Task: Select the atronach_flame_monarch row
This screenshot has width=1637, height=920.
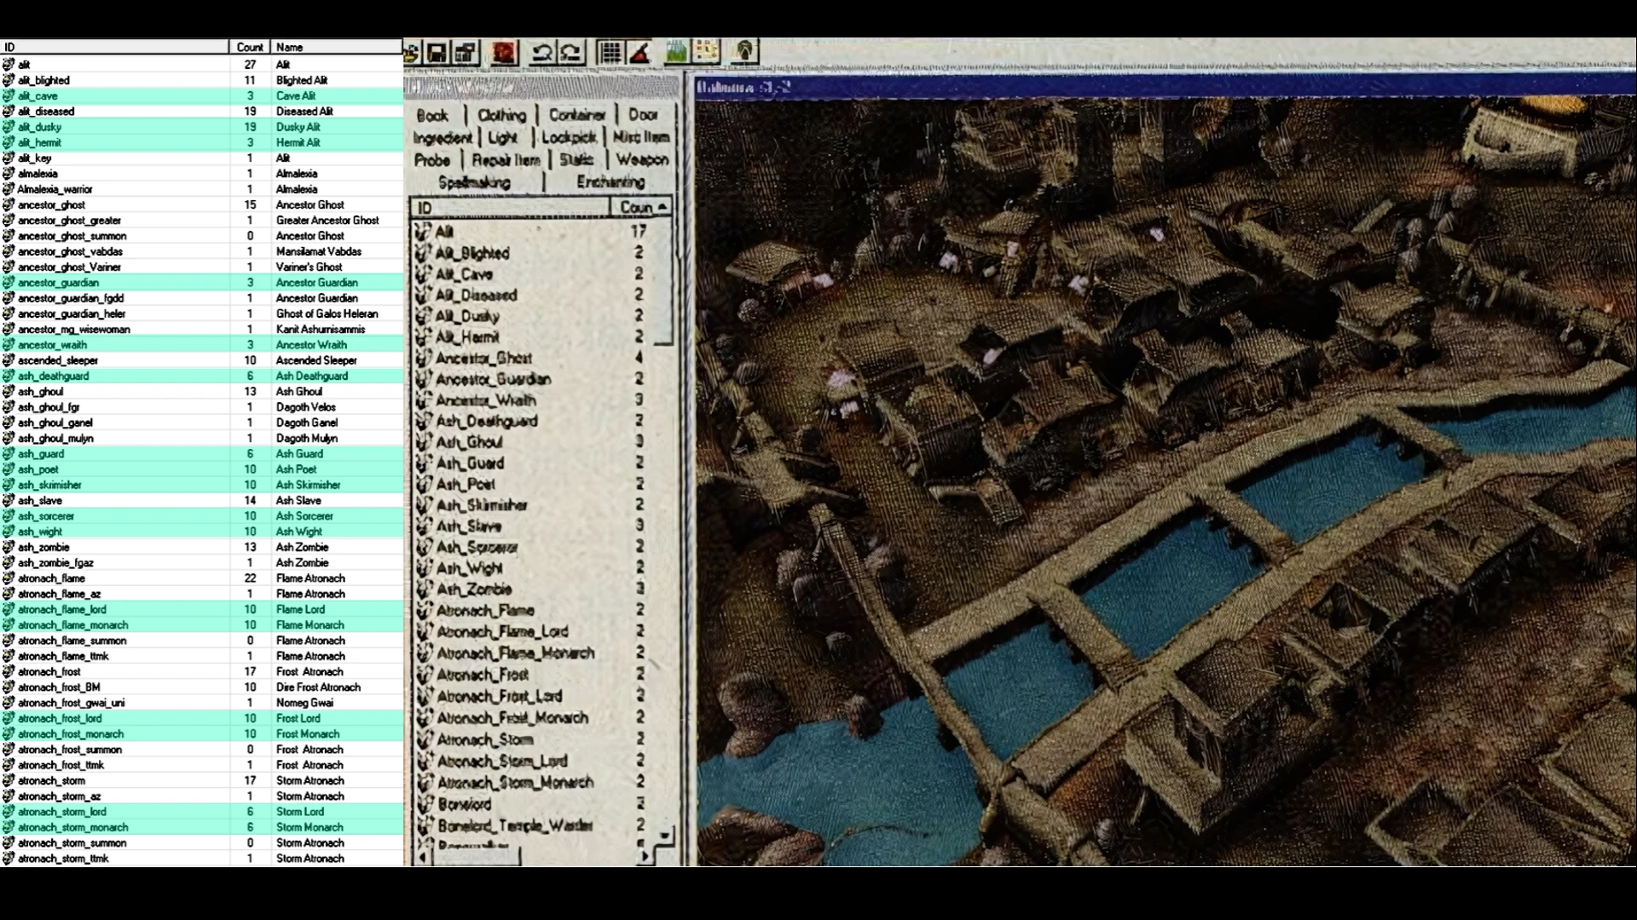Action: [x=201, y=625]
